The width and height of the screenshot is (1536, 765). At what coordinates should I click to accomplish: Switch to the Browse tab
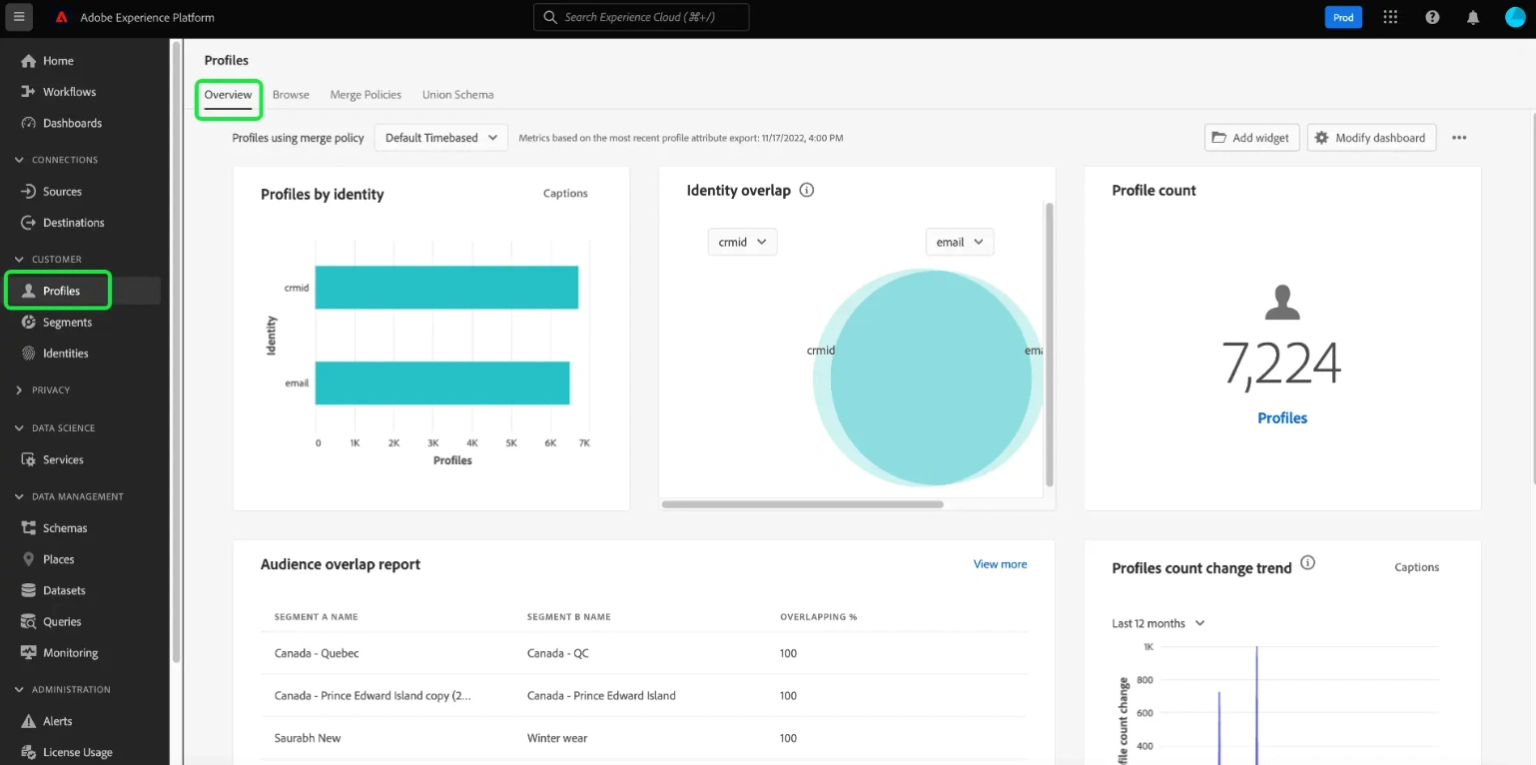(291, 94)
